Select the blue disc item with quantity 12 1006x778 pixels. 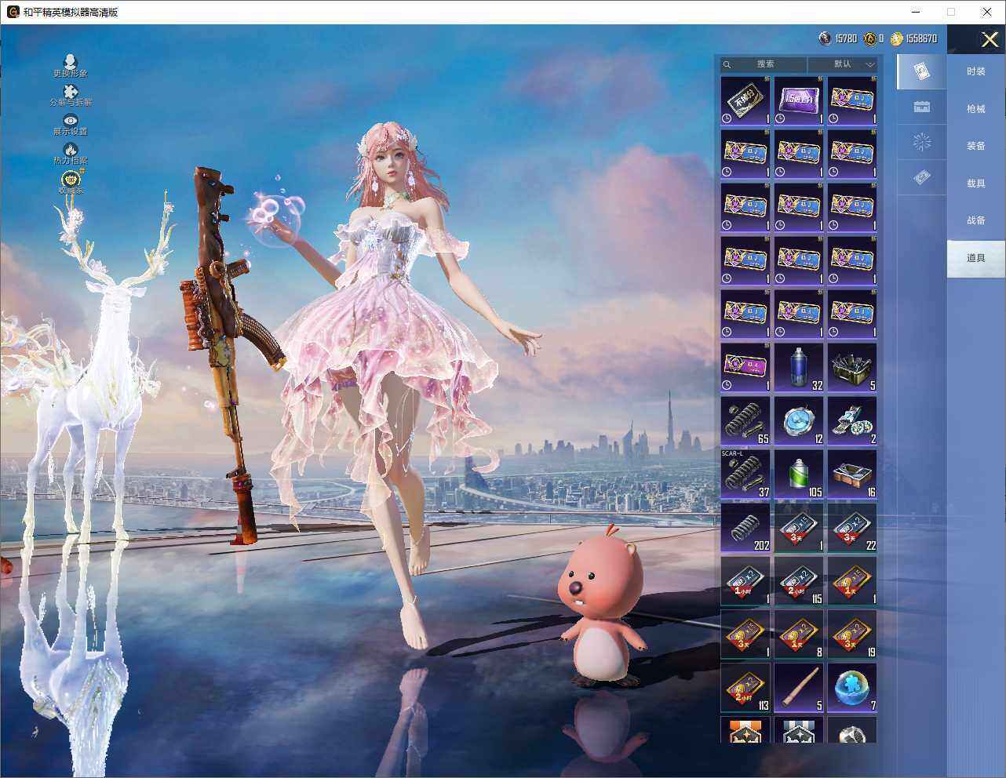coord(799,421)
